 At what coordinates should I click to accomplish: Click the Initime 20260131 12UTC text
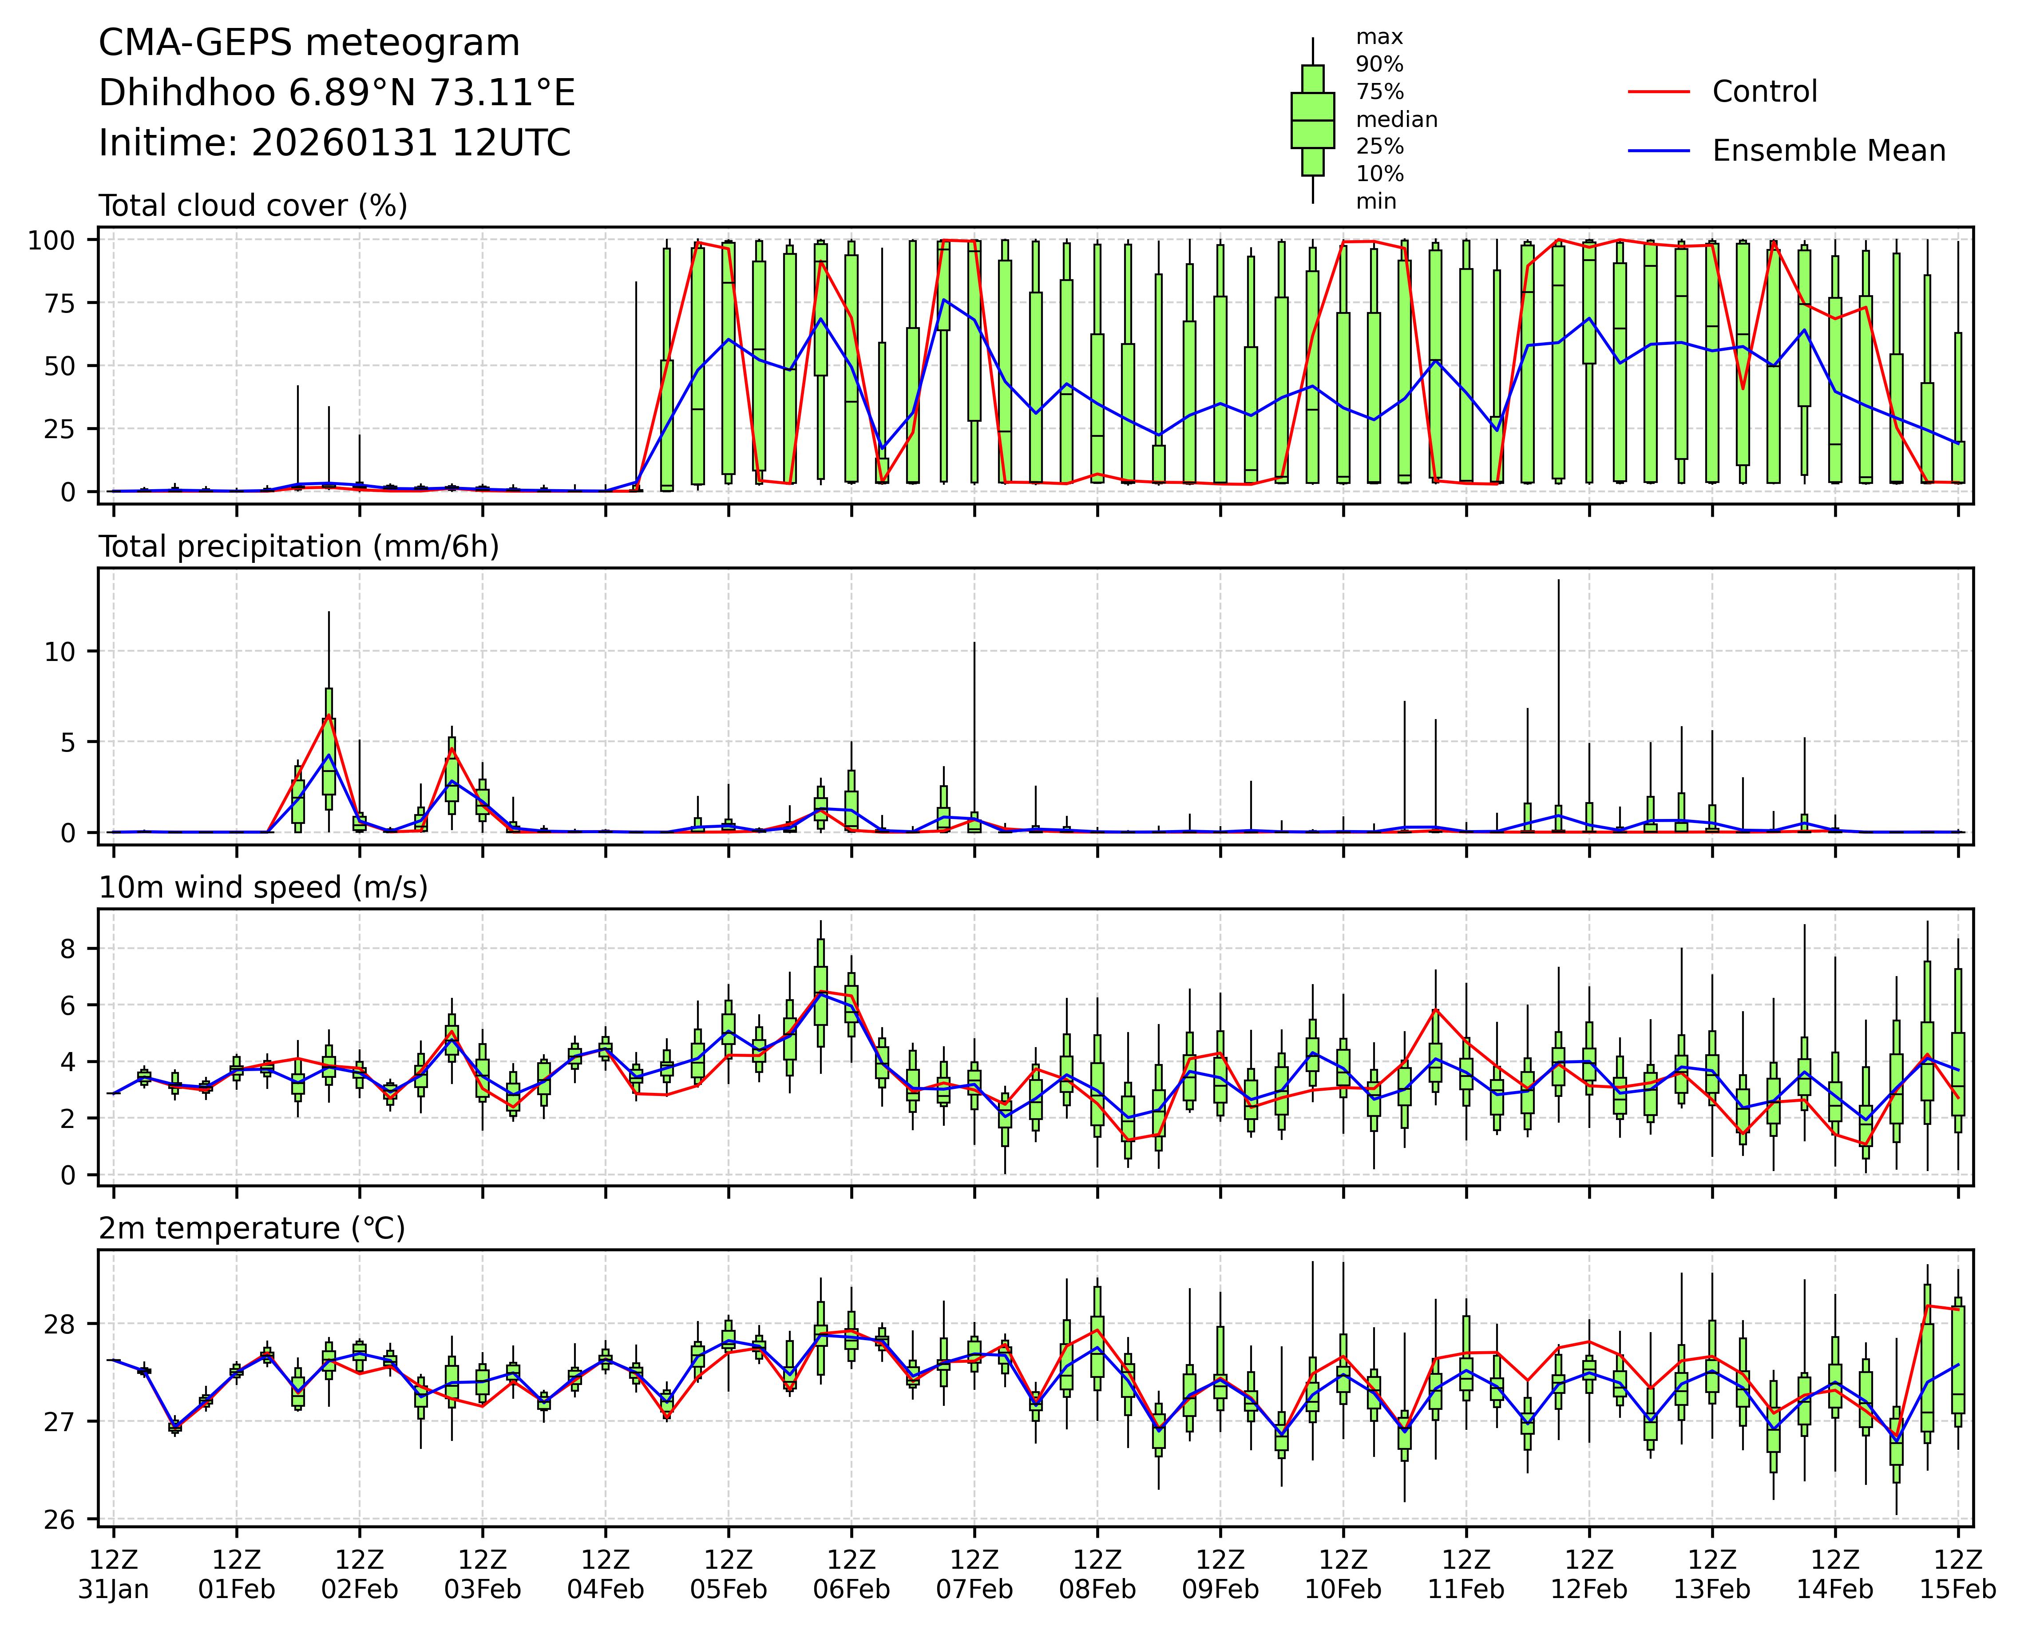coord(334,144)
